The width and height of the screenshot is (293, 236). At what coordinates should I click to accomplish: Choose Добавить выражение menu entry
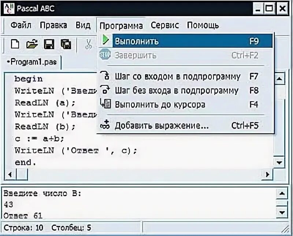click(x=186, y=125)
